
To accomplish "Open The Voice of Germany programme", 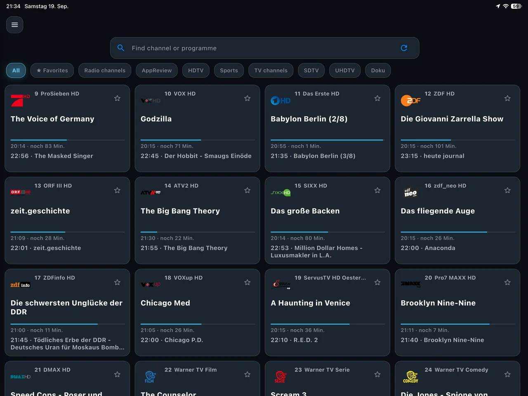I will point(52,119).
